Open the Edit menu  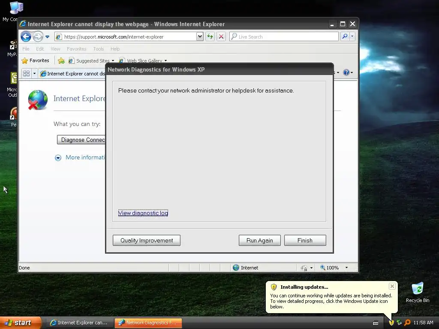click(x=40, y=49)
